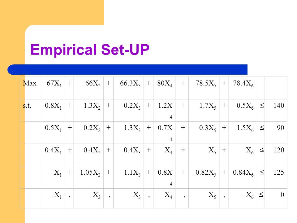Select the constraint bound 125
This screenshot has height=223, width=297.
point(279,173)
